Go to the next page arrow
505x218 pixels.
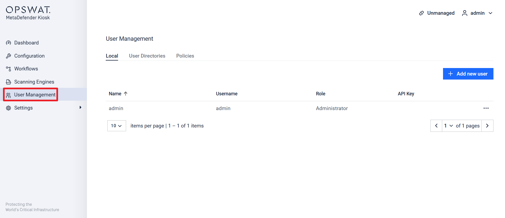tap(487, 126)
